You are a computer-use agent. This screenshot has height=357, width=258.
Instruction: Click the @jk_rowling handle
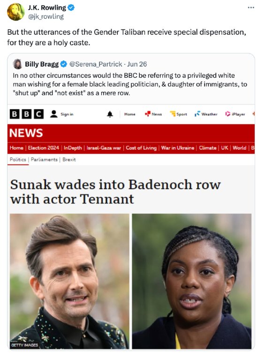tap(46, 16)
